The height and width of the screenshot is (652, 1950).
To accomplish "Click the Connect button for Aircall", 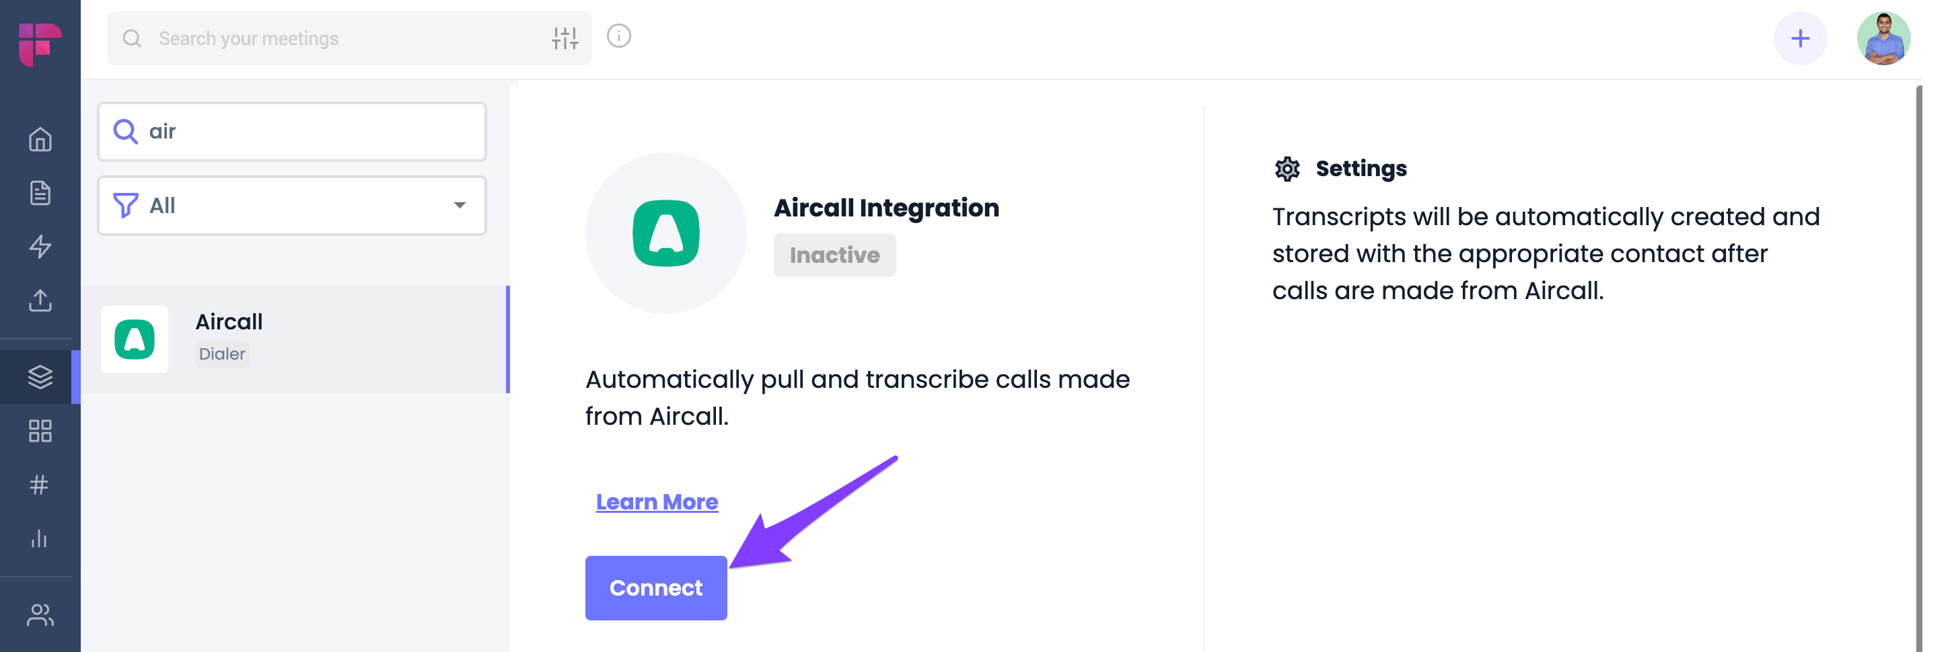I will coord(655,587).
